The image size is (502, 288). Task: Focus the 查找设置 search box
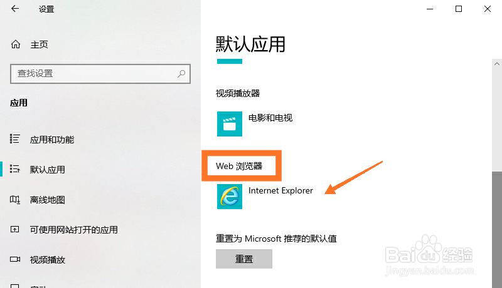tap(100, 74)
